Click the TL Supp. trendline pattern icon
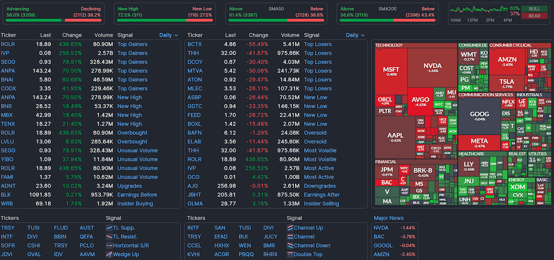Screen dimensions: 554x260 point(109,228)
